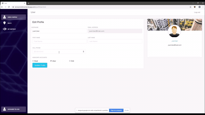Reload the page in browser toolbar
The width and height of the screenshot is (205, 115).
click(9, 7)
